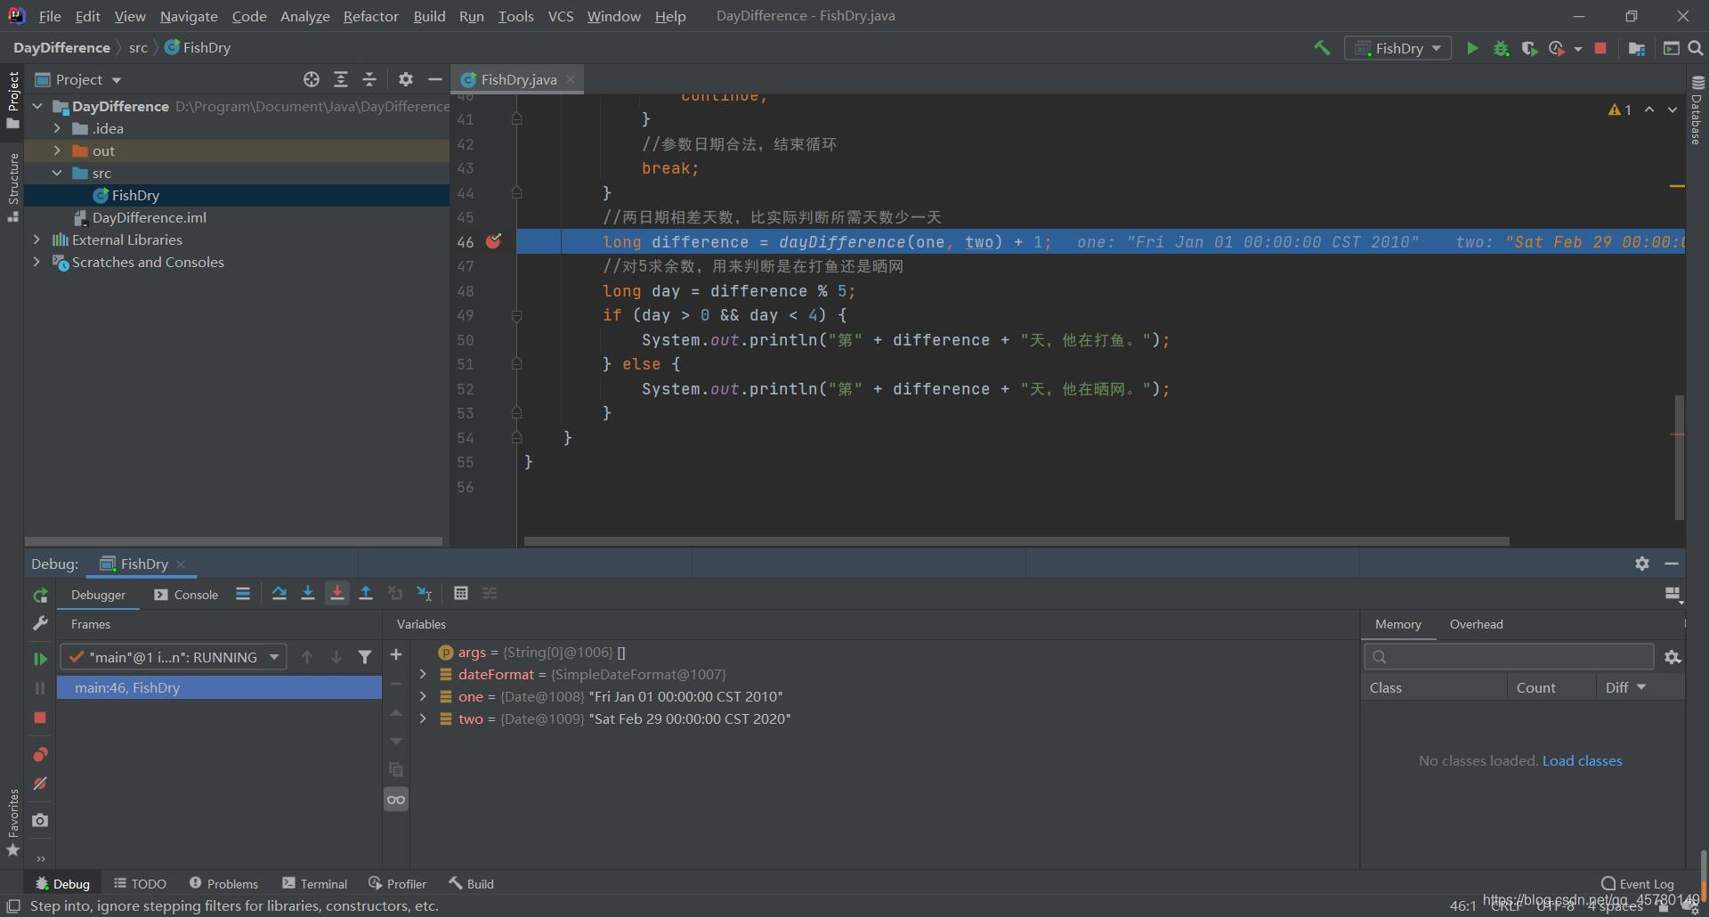This screenshot has height=917, width=1709.
Task: Click Step Over debug icon
Action: coord(279,593)
